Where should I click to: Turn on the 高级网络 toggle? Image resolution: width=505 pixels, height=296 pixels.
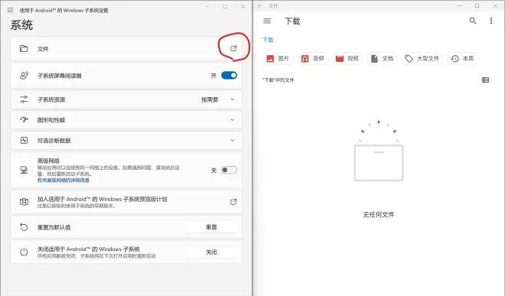tap(229, 170)
